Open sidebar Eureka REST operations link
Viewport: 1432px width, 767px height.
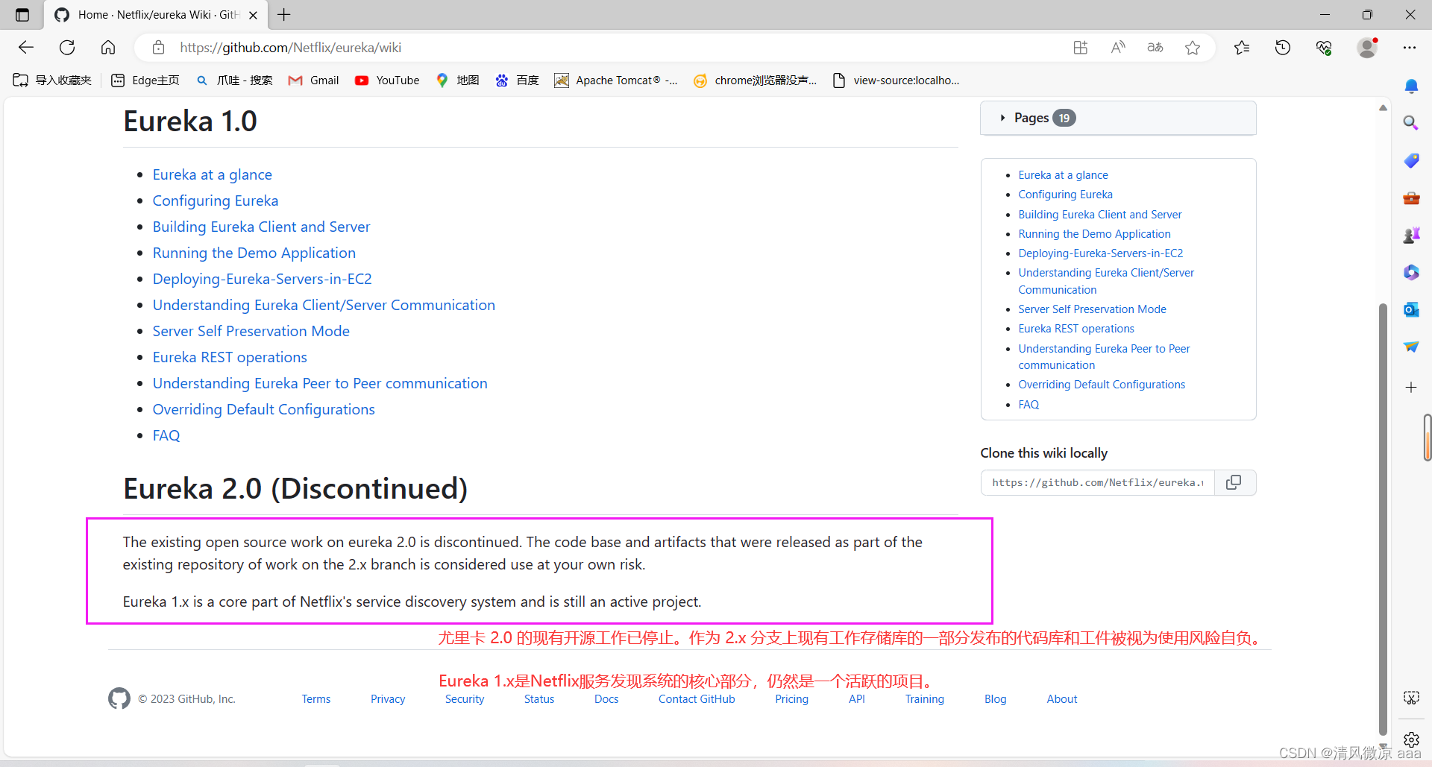pyautogui.click(x=1076, y=329)
